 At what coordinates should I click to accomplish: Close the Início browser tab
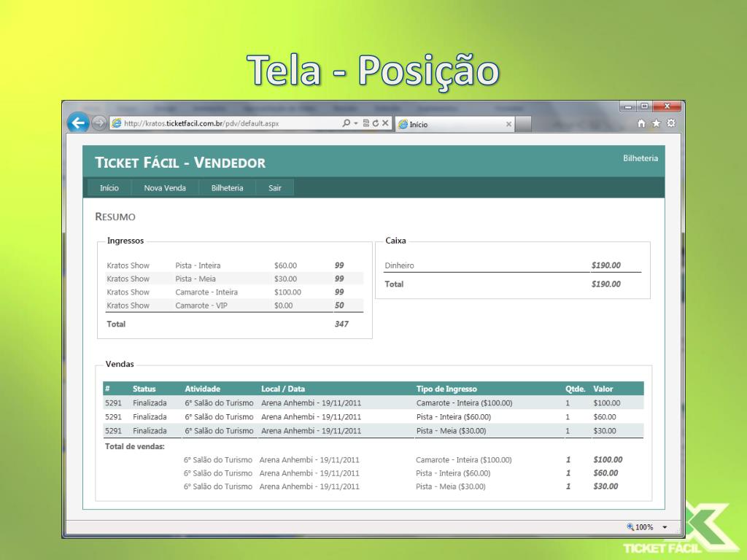pos(508,124)
